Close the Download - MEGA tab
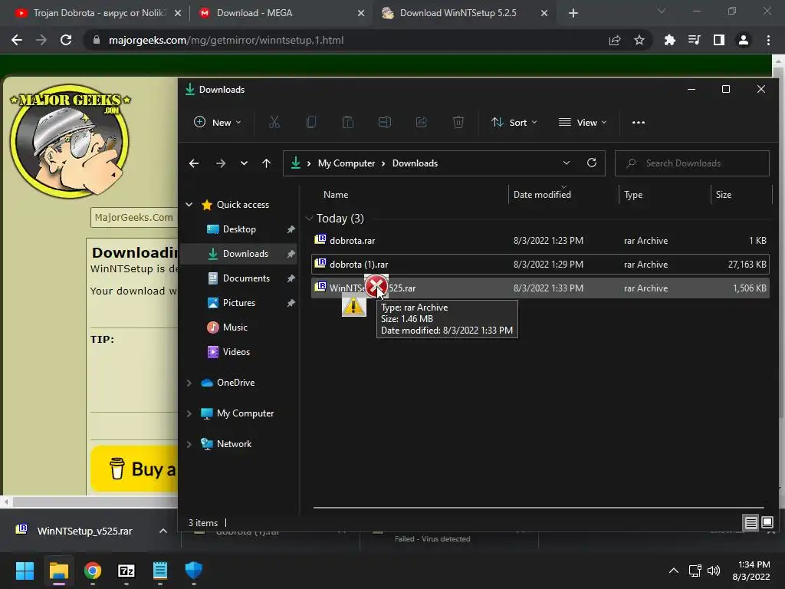785x589 pixels. 361,13
